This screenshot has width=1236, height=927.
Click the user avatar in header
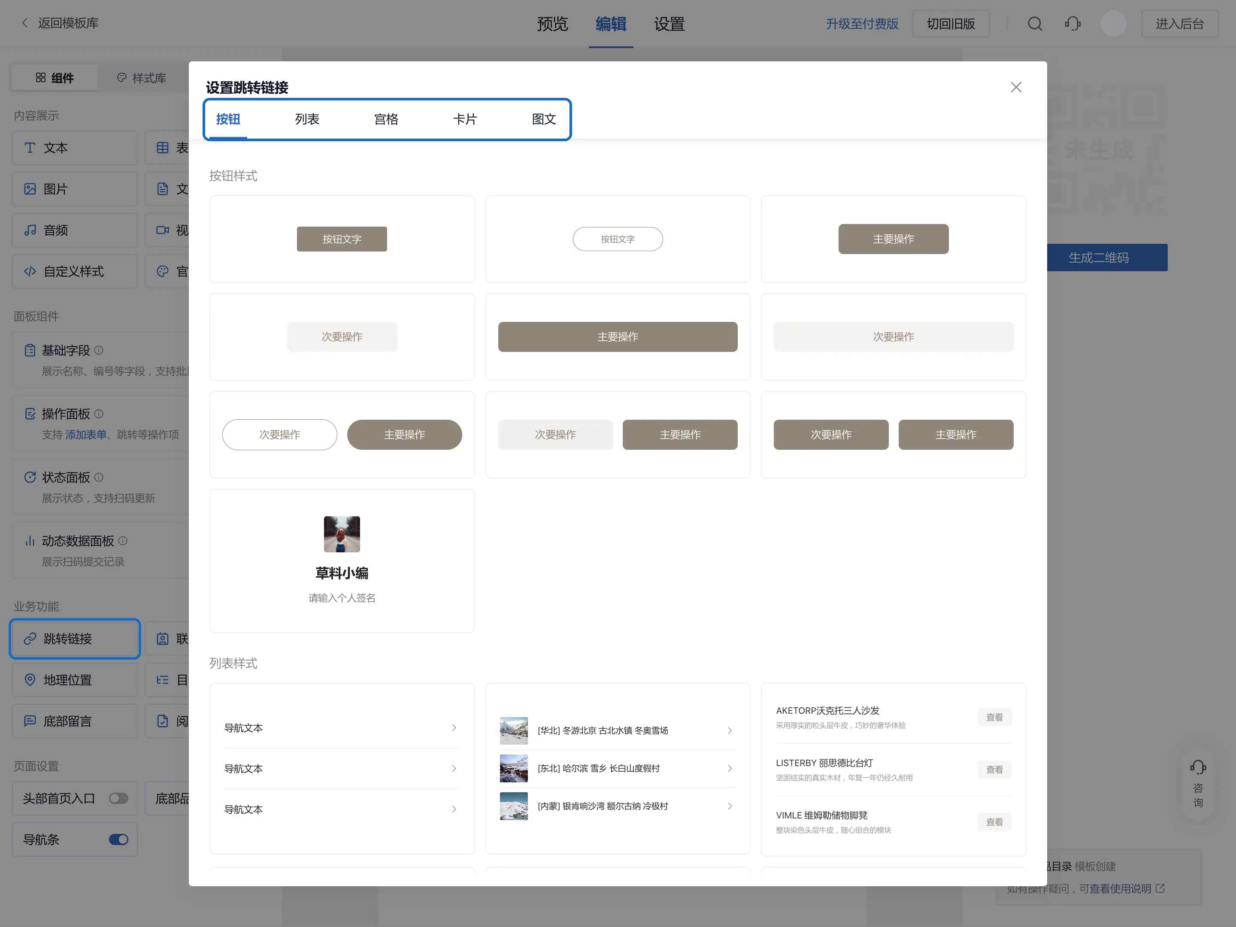click(1113, 24)
